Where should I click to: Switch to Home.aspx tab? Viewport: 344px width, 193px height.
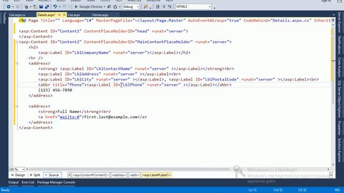click(x=101, y=15)
